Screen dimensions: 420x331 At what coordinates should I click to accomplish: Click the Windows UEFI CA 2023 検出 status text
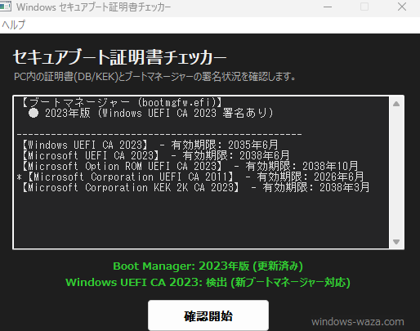[x=208, y=282]
